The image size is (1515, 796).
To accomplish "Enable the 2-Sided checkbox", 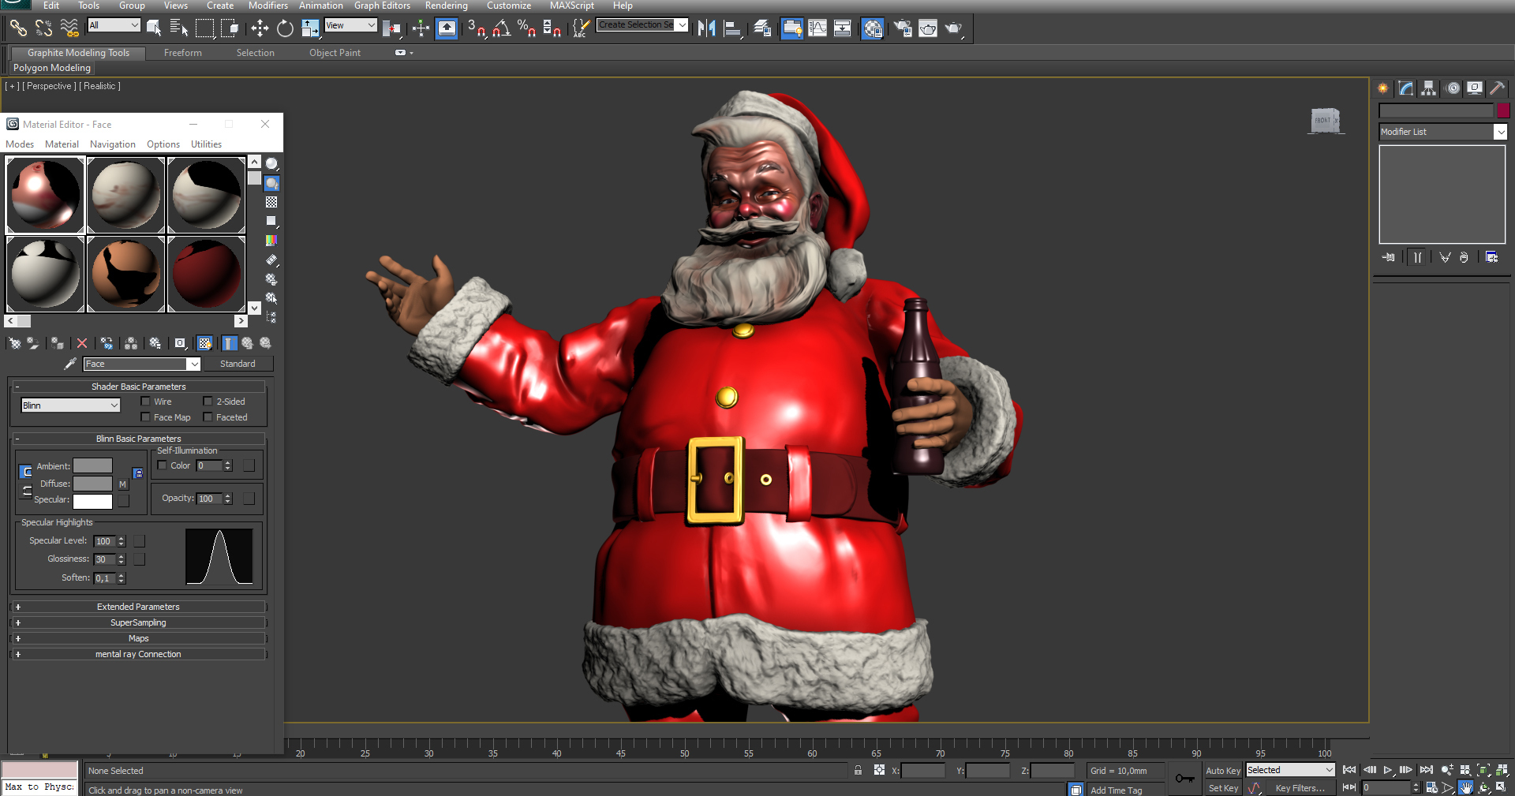I will tap(207, 401).
